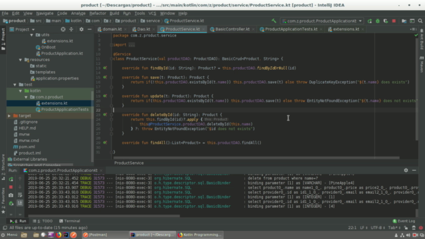
Task: Collapse the utils folder
Action: 31,35
